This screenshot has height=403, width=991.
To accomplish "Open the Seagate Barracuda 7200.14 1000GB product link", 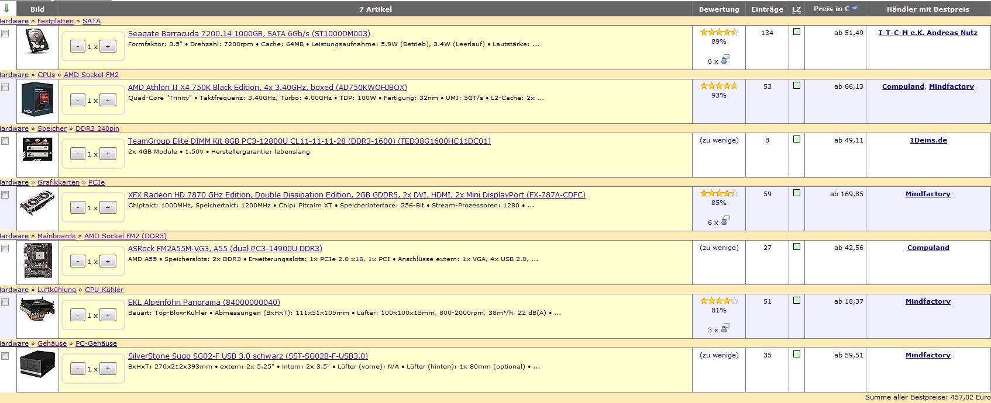I will tap(249, 34).
